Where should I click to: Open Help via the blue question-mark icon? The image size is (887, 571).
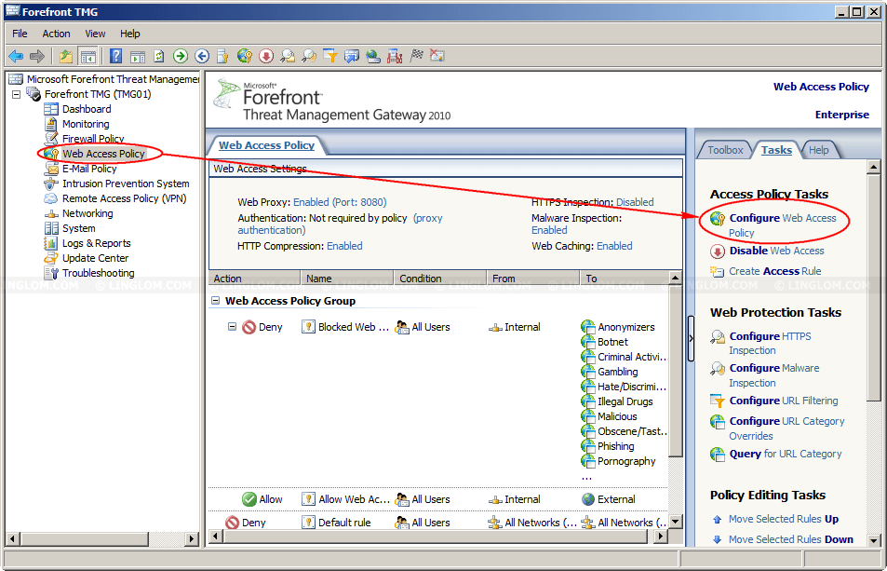pyautogui.click(x=116, y=56)
